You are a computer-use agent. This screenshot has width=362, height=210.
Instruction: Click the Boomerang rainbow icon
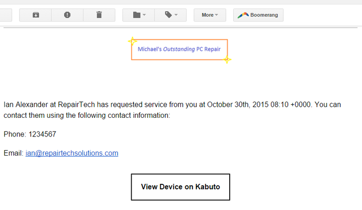(x=243, y=15)
